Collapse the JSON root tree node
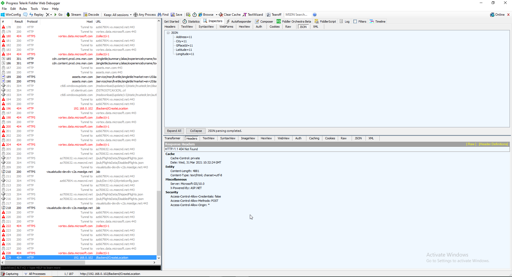 [x=168, y=33]
